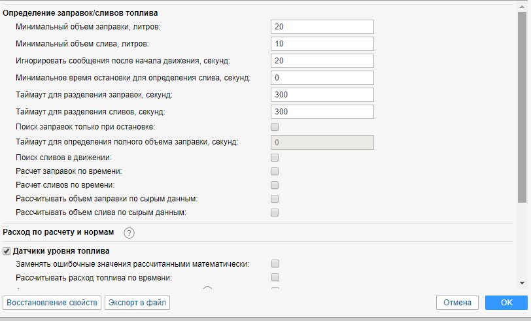Enable Рассчитывать объем слива по сырым данным
This screenshot has width=531, height=321.
[275, 212]
